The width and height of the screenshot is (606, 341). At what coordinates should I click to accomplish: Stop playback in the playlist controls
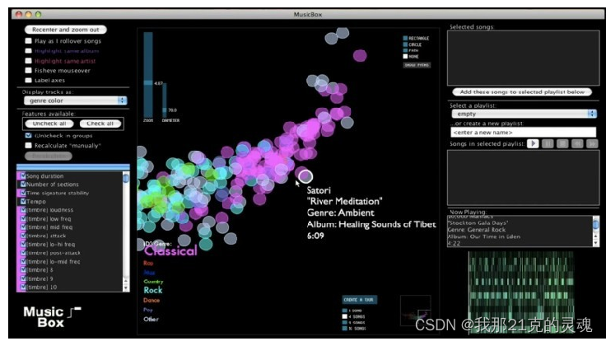562,143
